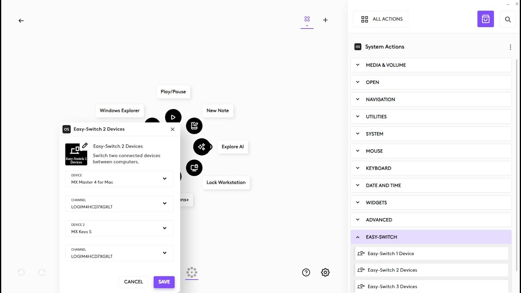Image resolution: width=521 pixels, height=293 pixels.
Task: Open System Actions three-dot menu
Action: 510,47
